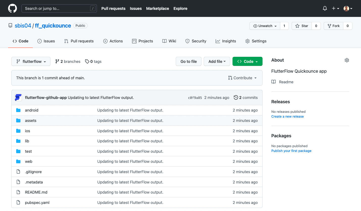361x211 pixels.
Task: Click the android folder icon
Action: (x=18, y=110)
